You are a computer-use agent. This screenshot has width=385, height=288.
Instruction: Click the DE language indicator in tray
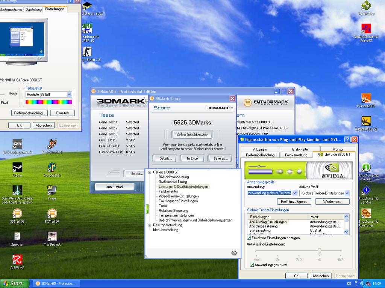pyautogui.click(x=349, y=283)
